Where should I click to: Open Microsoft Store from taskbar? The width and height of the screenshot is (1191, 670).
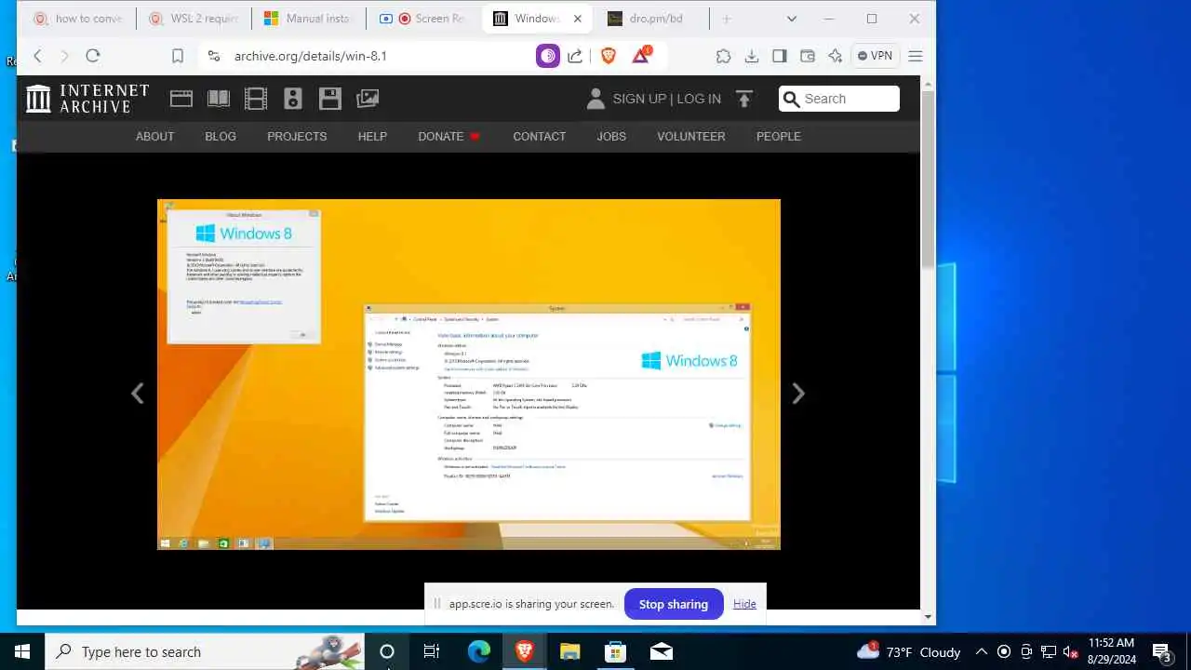coord(615,651)
